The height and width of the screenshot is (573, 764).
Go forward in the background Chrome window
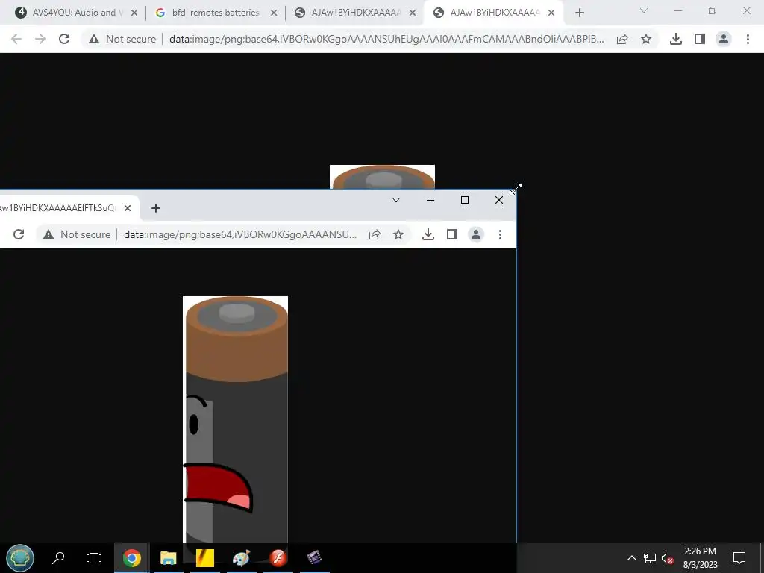click(x=40, y=39)
